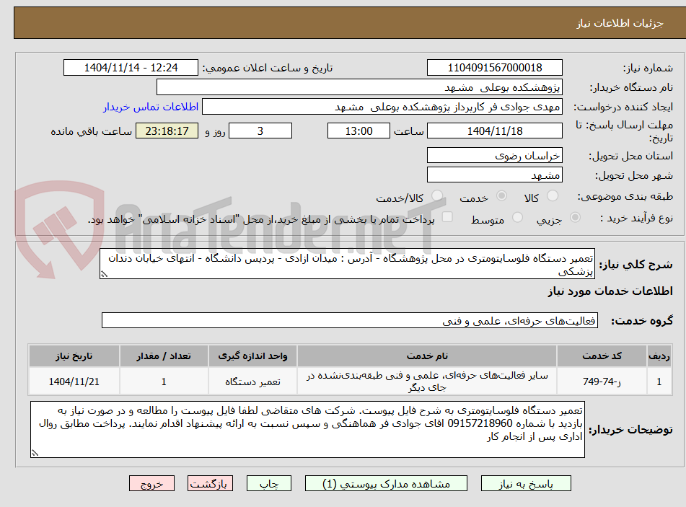Click the تاریخ نیاز column header
Image resolution: width=686 pixels, height=507 pixels.
(x=74, y=356)
